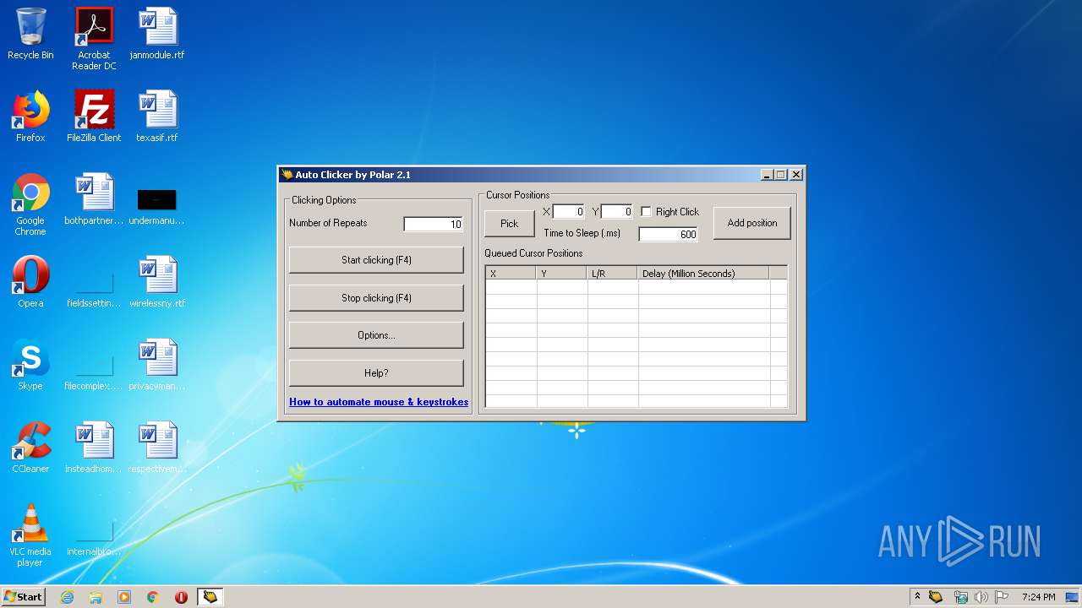Focus the Number of Repeats field

click(x=434, y=224)
